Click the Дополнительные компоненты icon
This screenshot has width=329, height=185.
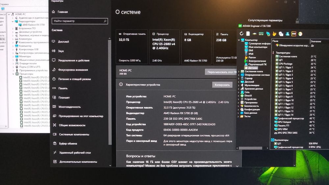coord(55,162)
